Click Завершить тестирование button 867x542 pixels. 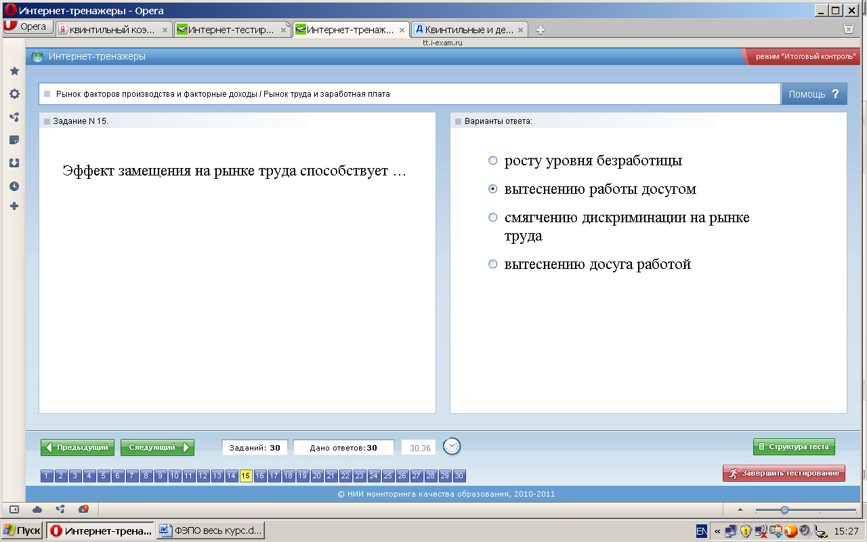click(x=784, y=474)
